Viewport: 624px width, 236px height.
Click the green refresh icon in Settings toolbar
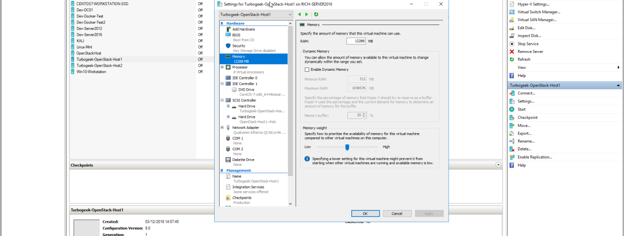(x=316, y=15)
